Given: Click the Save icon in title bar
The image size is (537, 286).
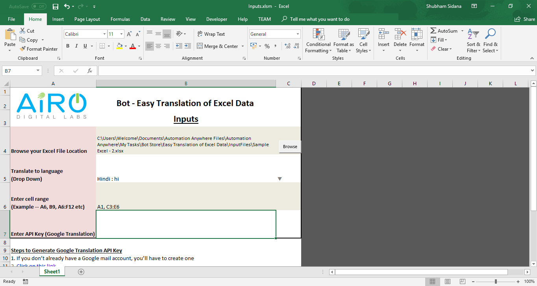Looking at the screenshot, I should (56, 7).
